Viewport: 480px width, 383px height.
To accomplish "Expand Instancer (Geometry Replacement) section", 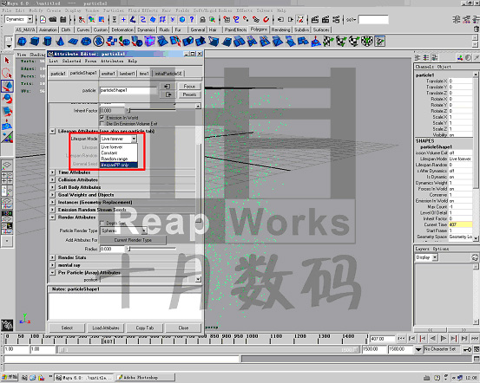I will (x=52, y=203).
